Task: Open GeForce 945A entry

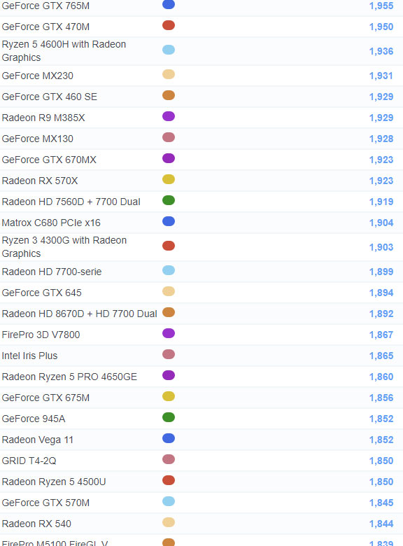Action: tap(34, 419)
